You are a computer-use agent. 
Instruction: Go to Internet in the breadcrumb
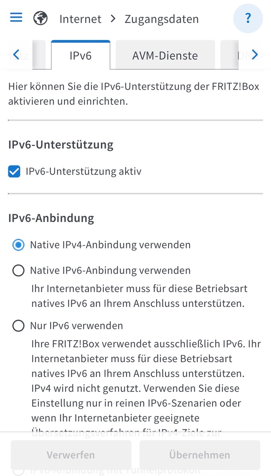pyautogui.click(x=80, y=19)
